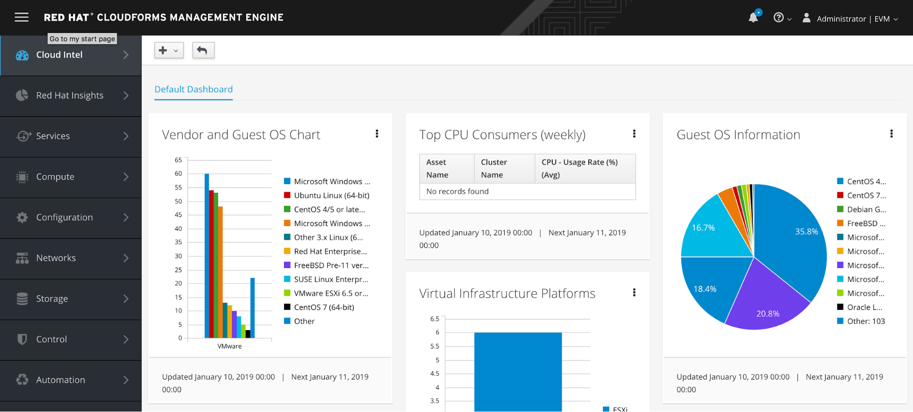Image resolution: width=913 pixels, height=412 pixels.
Task: Open Virtual Infrastructure Platforms kebab menu
Action: (x=634, y=293)
